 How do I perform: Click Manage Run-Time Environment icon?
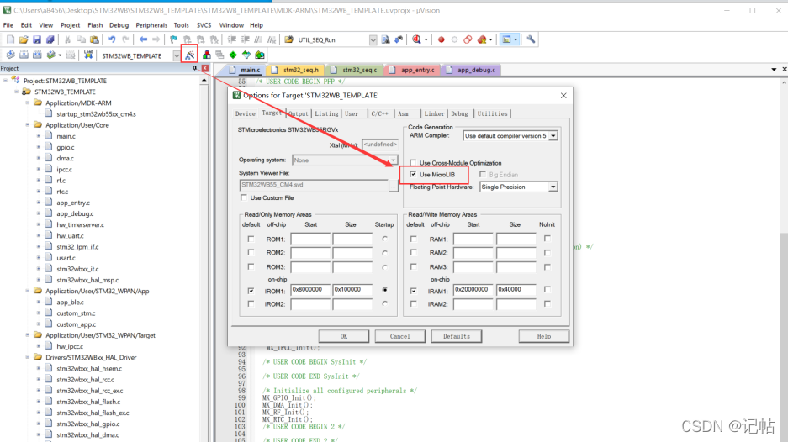[x=246, y=55]
